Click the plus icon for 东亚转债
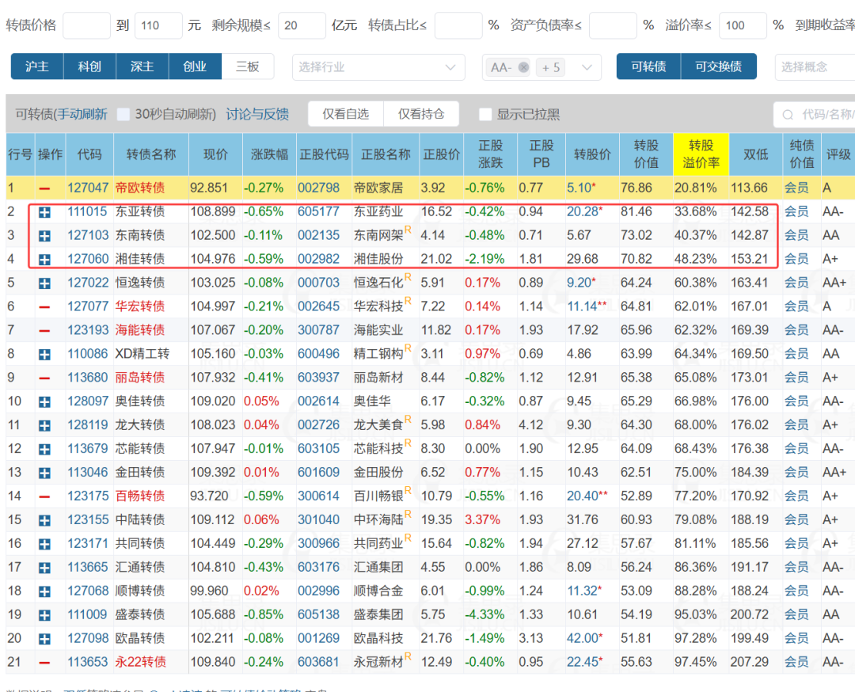 click(44, 212)
